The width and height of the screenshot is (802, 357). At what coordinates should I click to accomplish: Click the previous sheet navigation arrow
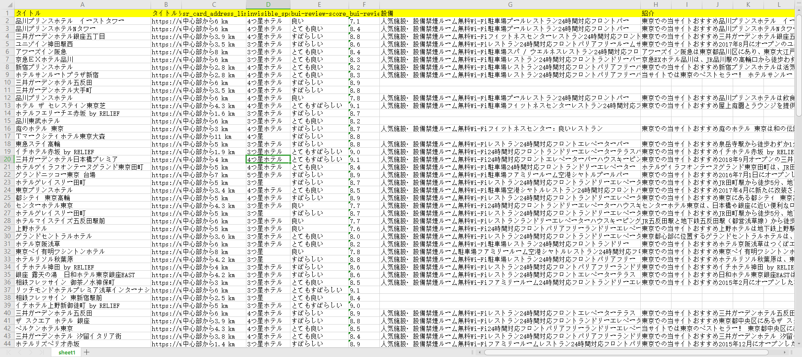point(21,352)
